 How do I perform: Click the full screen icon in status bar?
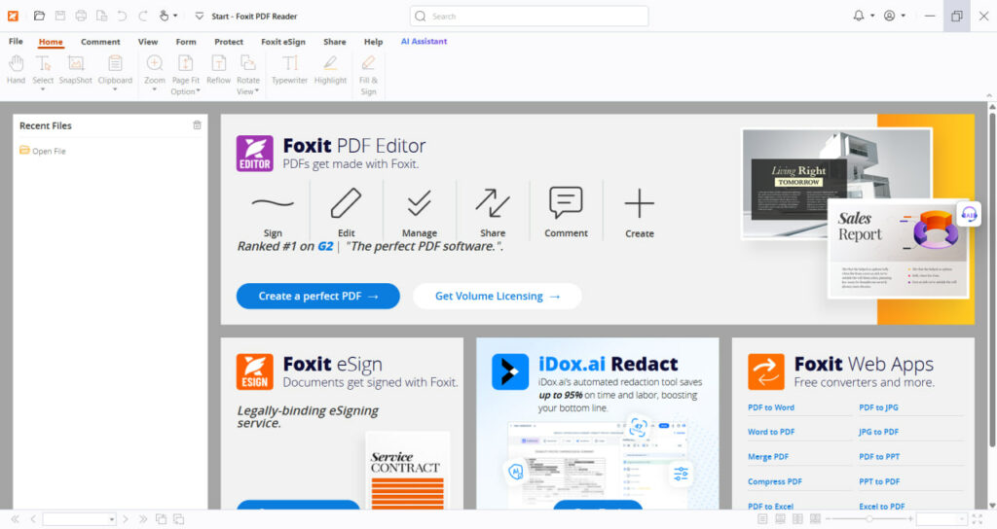coord(978,519)
